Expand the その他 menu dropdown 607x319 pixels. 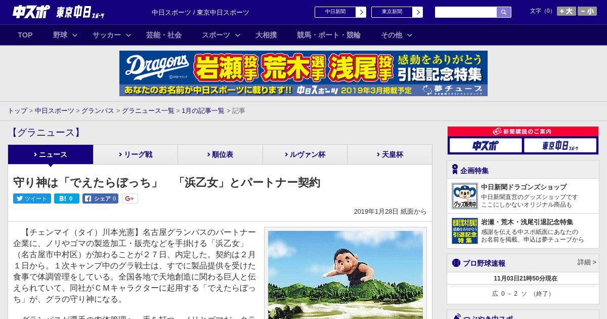(397, 35)
